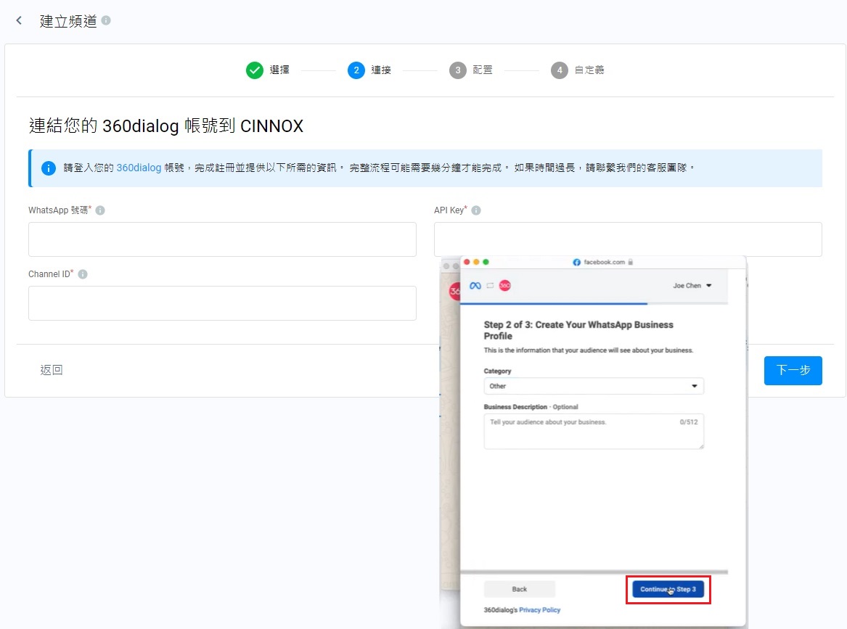Click heading Step 2 of 3: Create Your WhatsApp Business Profile
847x629 pixels.
pyautogui.click(x=578, y=330)
